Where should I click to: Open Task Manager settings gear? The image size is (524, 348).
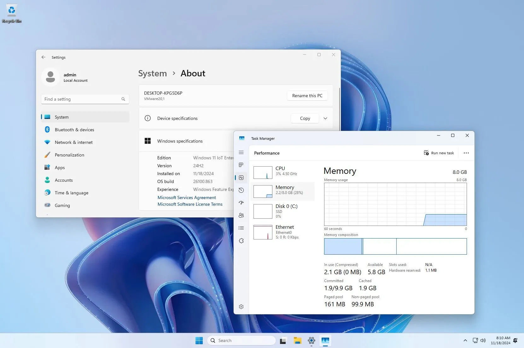[241, 307]
